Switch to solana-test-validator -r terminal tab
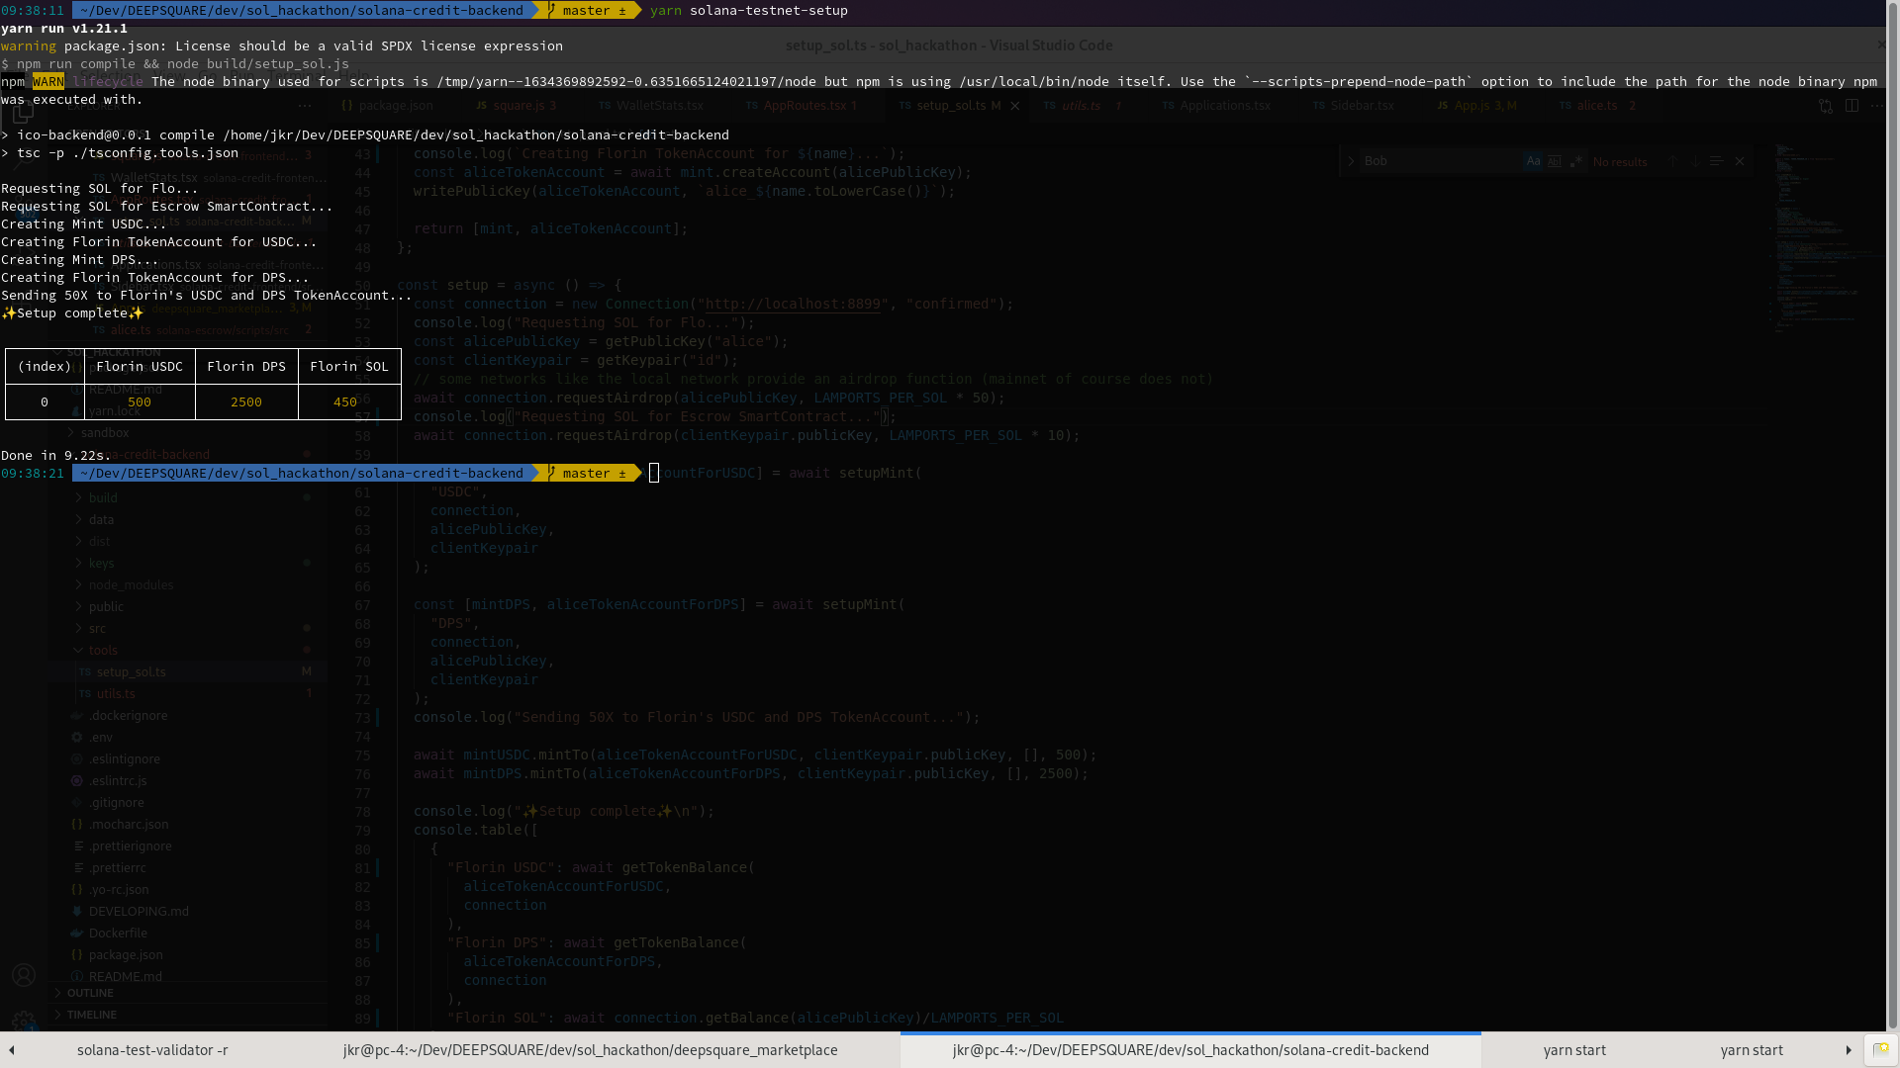This screenshot has height=1068, width=1900. point(152,1050)
